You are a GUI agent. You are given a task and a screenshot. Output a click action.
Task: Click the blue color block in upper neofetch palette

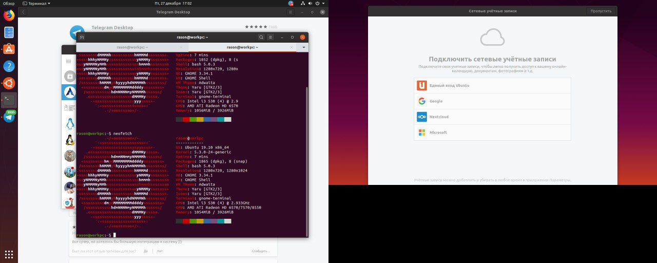tap(207, 119)
